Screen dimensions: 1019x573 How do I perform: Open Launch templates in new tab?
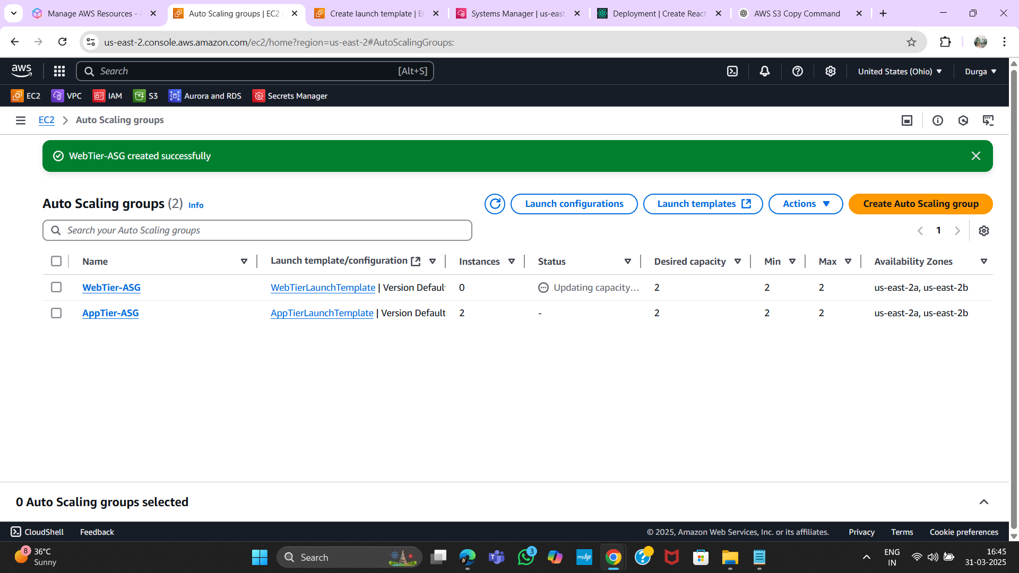(x=703, y=204)
